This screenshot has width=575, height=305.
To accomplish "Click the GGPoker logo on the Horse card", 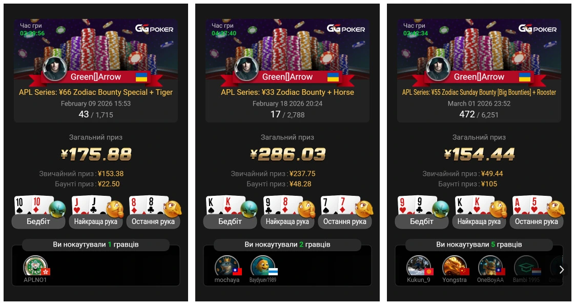I will click(x=346, y=29).
